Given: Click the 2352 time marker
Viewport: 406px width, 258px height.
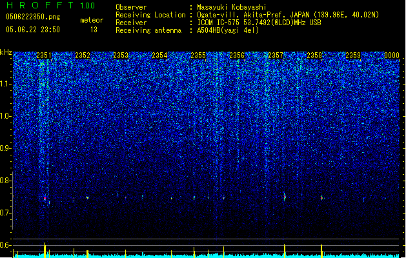Looking at the screenshot, I should click(x=83, y=55).
